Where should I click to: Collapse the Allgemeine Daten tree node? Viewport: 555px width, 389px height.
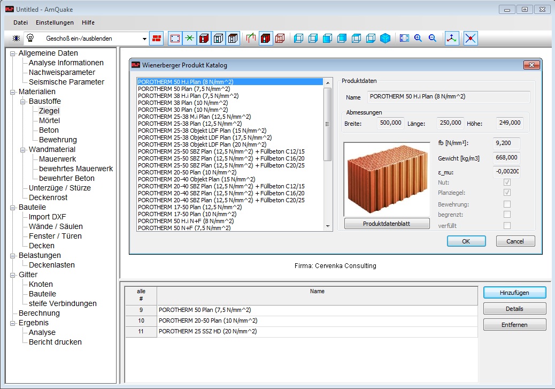tap(13, 54)
